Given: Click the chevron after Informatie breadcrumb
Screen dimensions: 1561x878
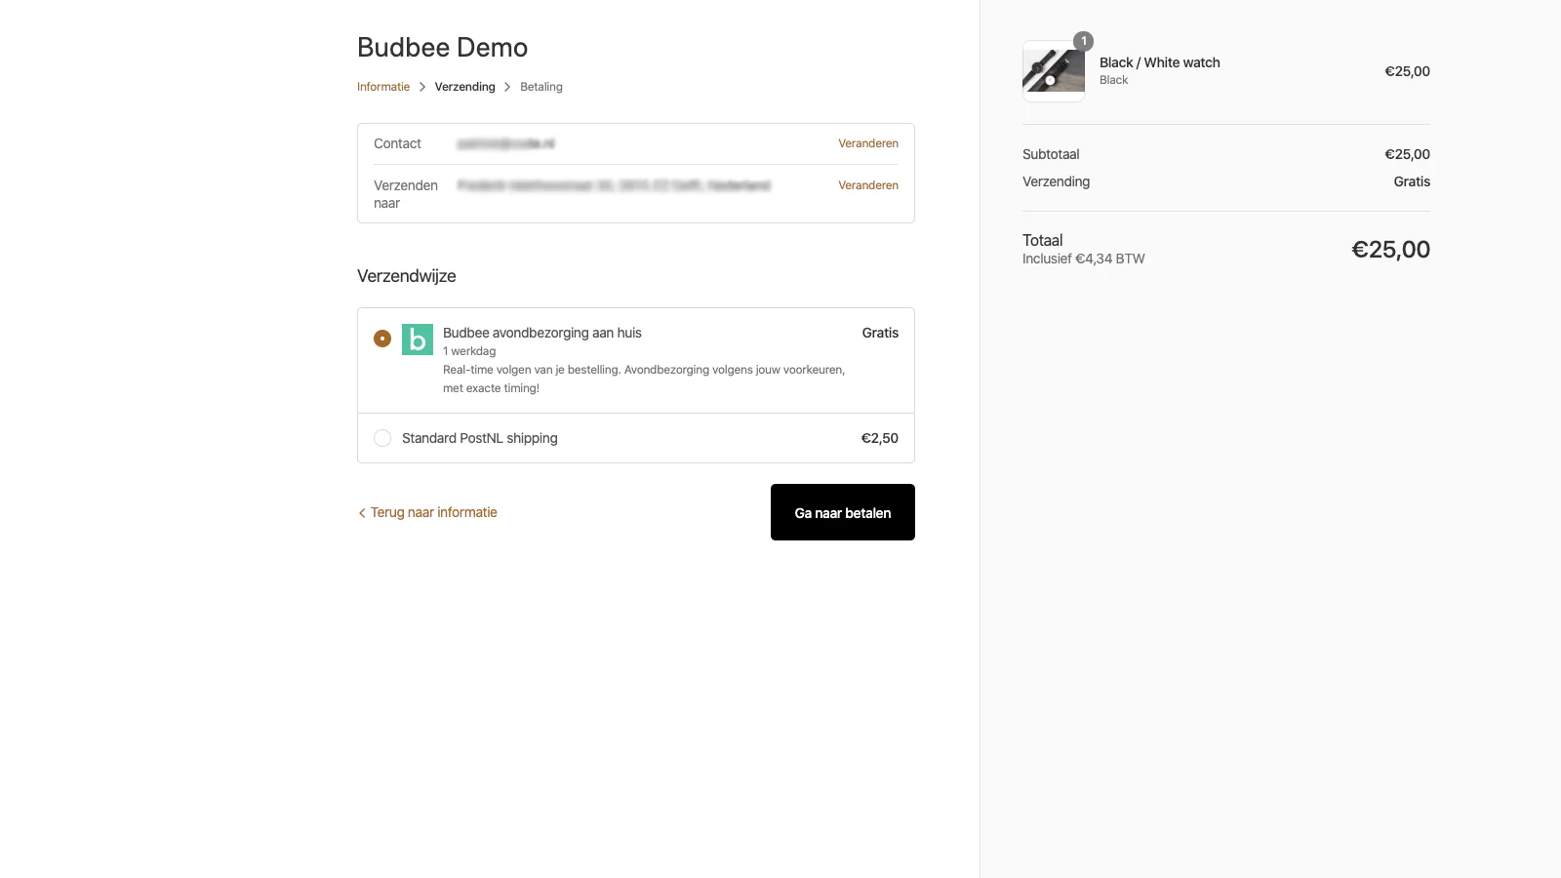Looking at the screenshot, I should tap(422, 87).
